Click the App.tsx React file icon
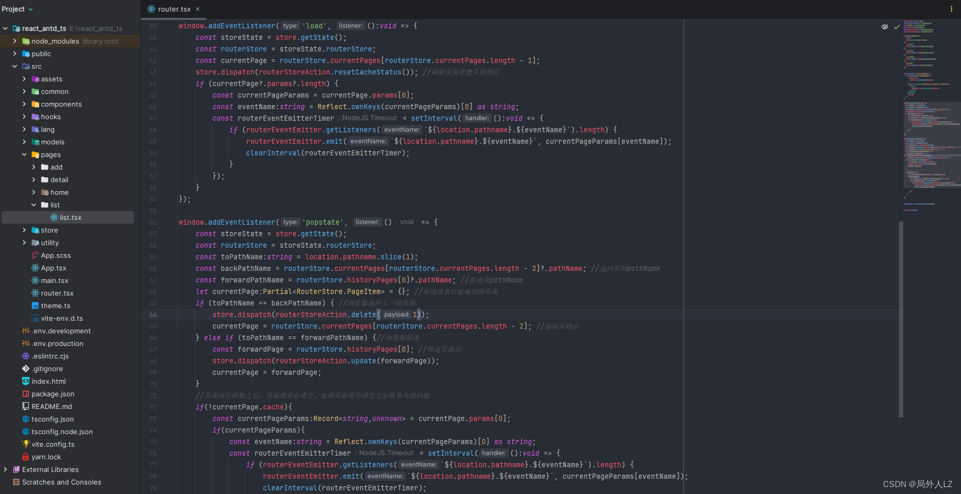961x494 pixels. 35,268
